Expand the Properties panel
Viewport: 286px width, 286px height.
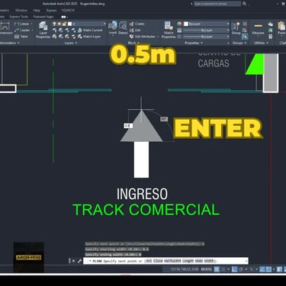(194, 43)
